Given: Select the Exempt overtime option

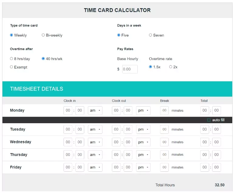Looking at the screenshot, I should tap(11, 67).
